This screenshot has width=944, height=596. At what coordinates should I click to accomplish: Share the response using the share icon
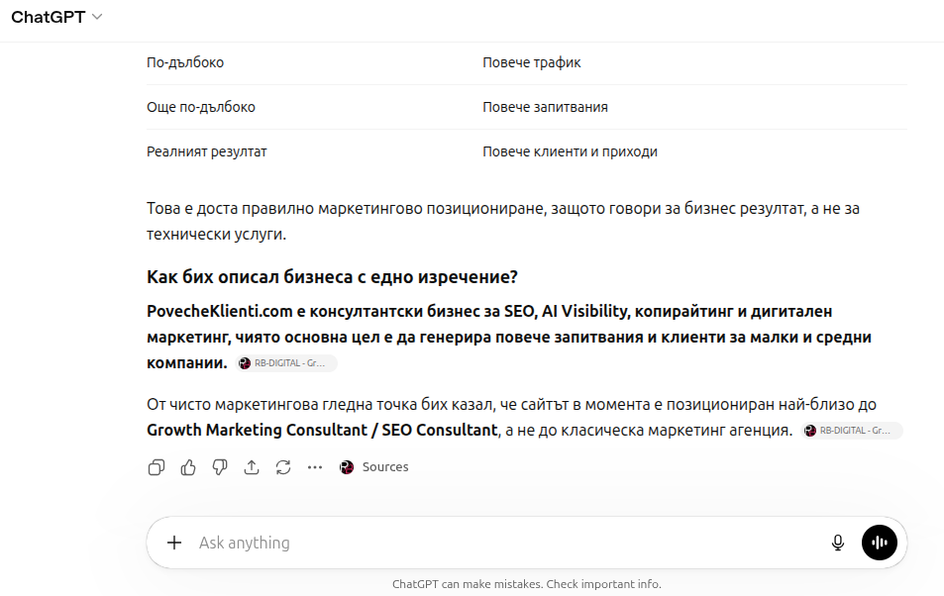(252, 467)
